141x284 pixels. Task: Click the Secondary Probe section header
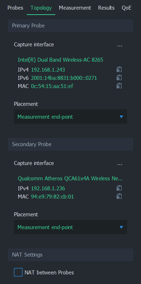pos(70,144)
